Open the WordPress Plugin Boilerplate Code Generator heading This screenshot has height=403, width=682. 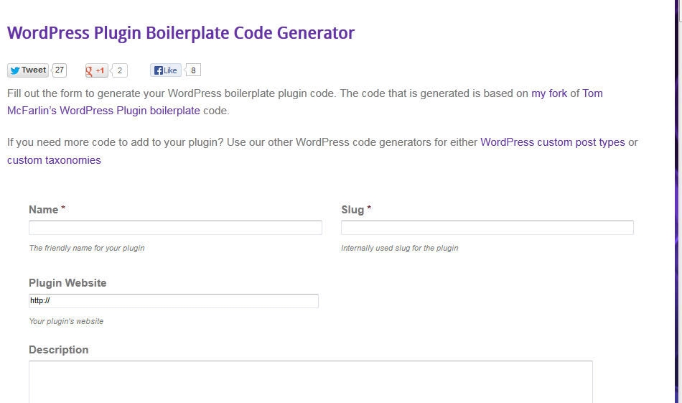[181, 33]
